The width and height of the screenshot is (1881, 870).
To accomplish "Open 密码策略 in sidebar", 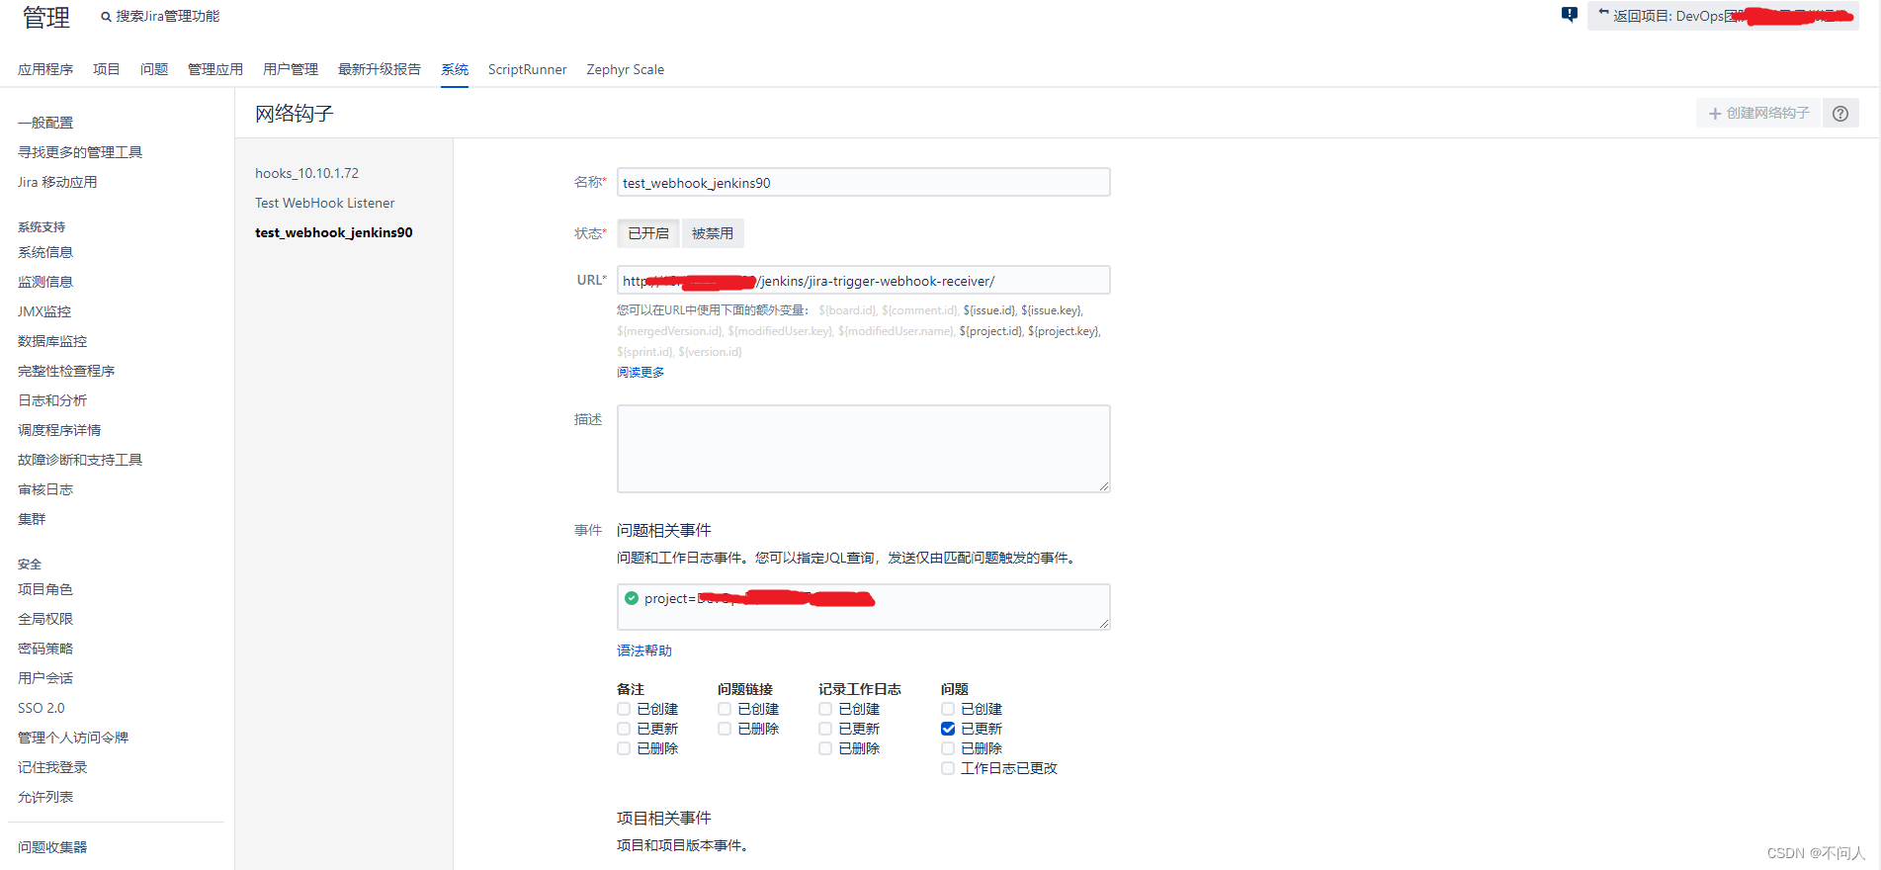I will click(45, 649).
